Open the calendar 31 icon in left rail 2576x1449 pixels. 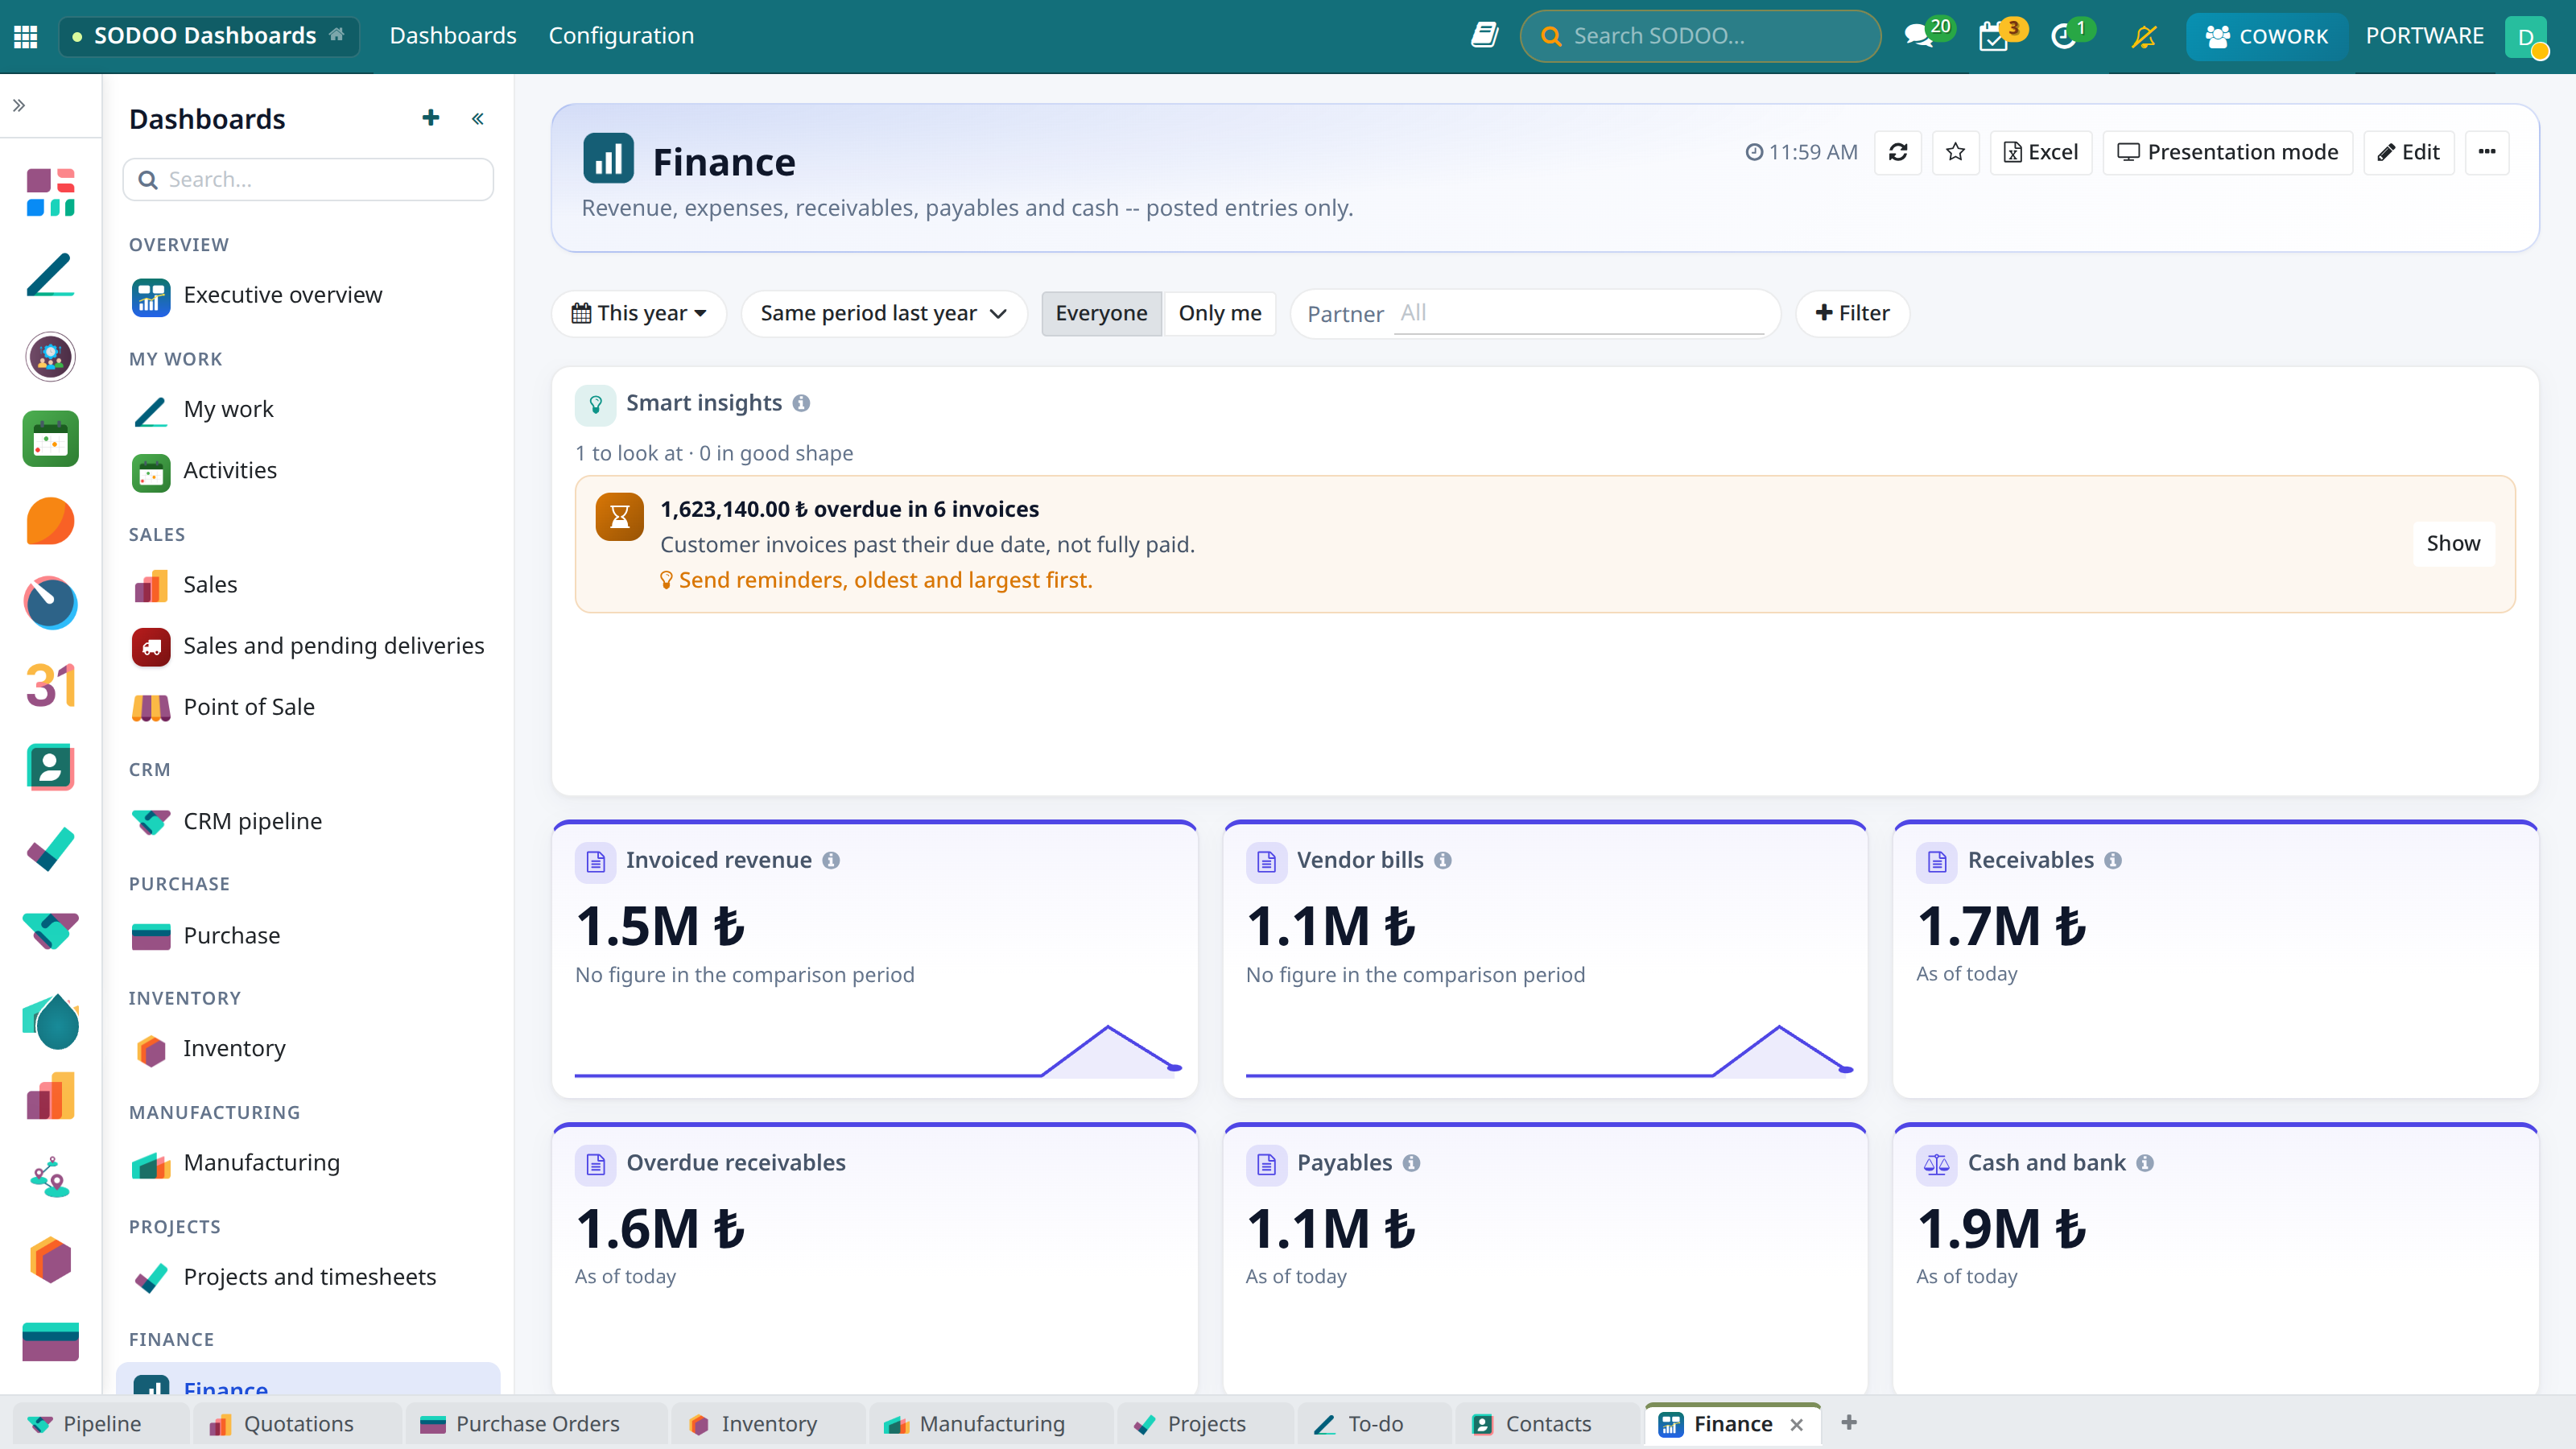pyautogui.click(x=50, y=685)
